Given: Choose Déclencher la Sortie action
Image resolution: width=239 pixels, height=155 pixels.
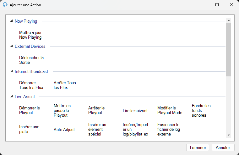Looking at the screenshot, I should (x=31, y=60).
